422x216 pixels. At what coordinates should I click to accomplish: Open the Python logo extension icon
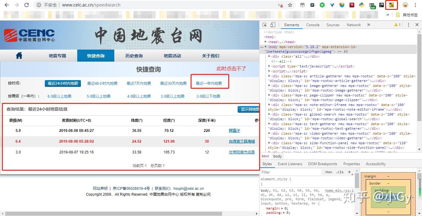tap(362, 5)
